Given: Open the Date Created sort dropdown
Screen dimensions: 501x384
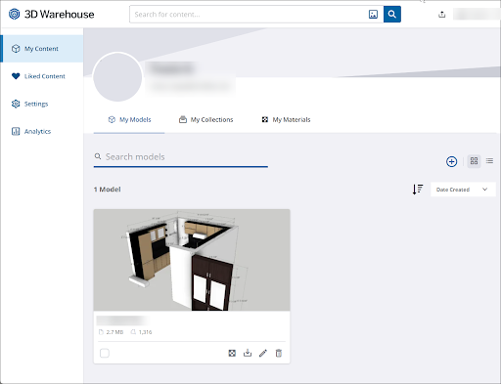Looking at the screenshot, I should coord(463,190).
